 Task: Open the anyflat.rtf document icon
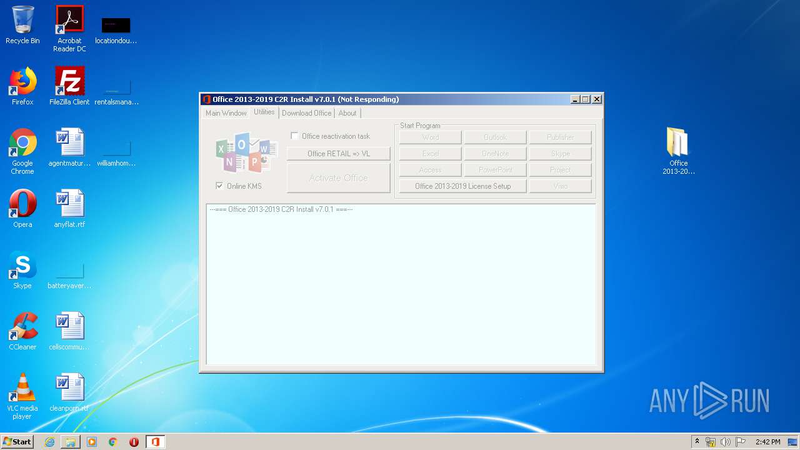pos(69,209)
